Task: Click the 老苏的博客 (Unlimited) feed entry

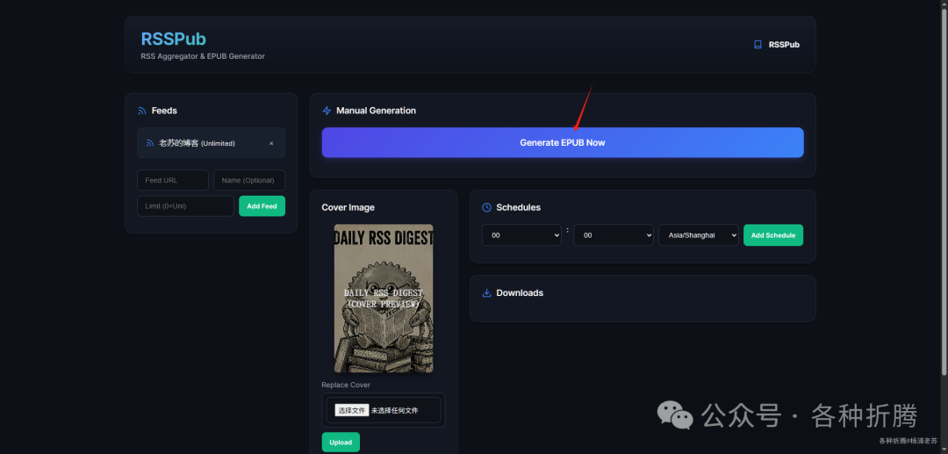Action: coord(211,143)
